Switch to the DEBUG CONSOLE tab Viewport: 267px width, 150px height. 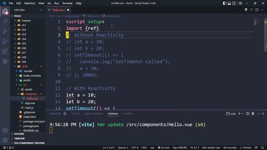pyautogui.click(x=93, y=114)
